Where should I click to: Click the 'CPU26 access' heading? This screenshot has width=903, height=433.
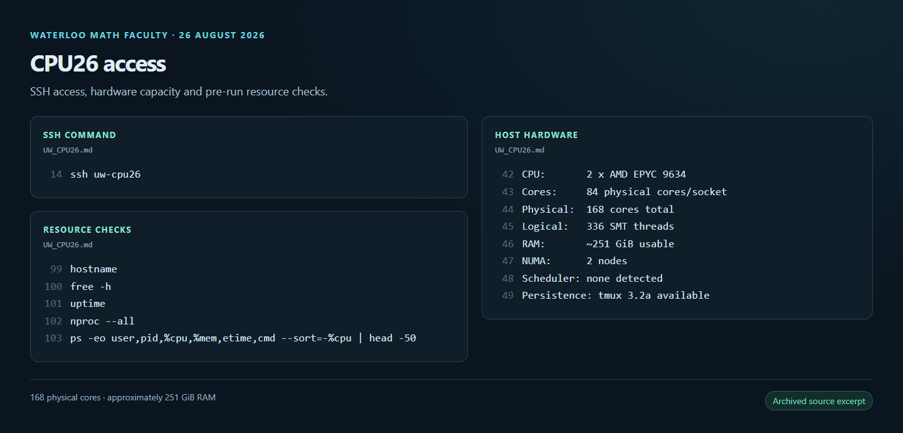pos(98,64)
